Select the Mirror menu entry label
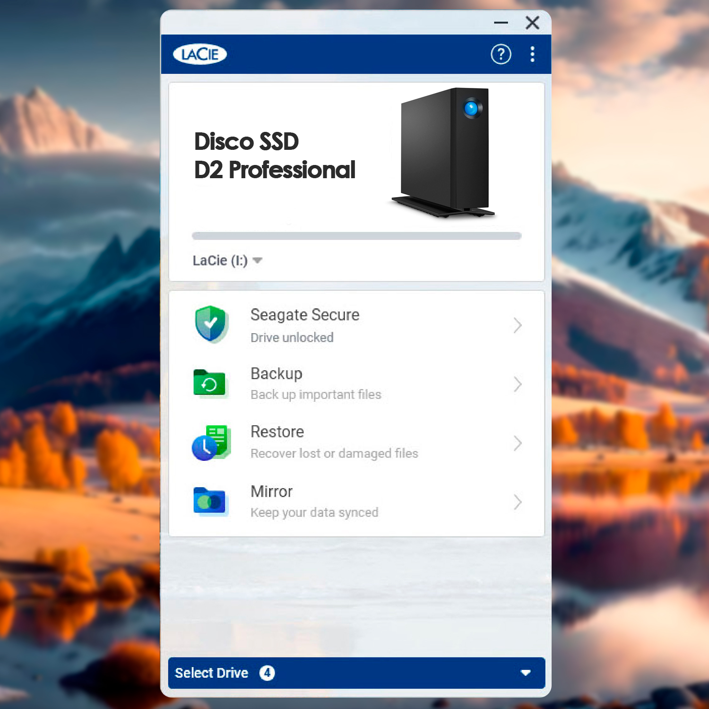The image size is (709, 709). pyautogui.click(x=271, y=492)
